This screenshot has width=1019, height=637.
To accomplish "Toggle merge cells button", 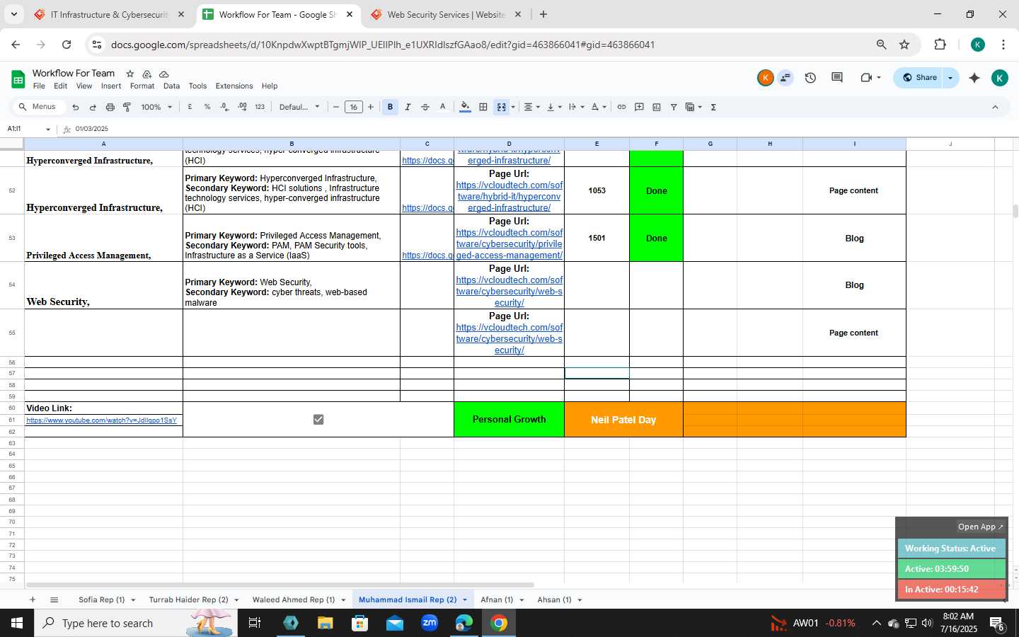I will 501,107.
